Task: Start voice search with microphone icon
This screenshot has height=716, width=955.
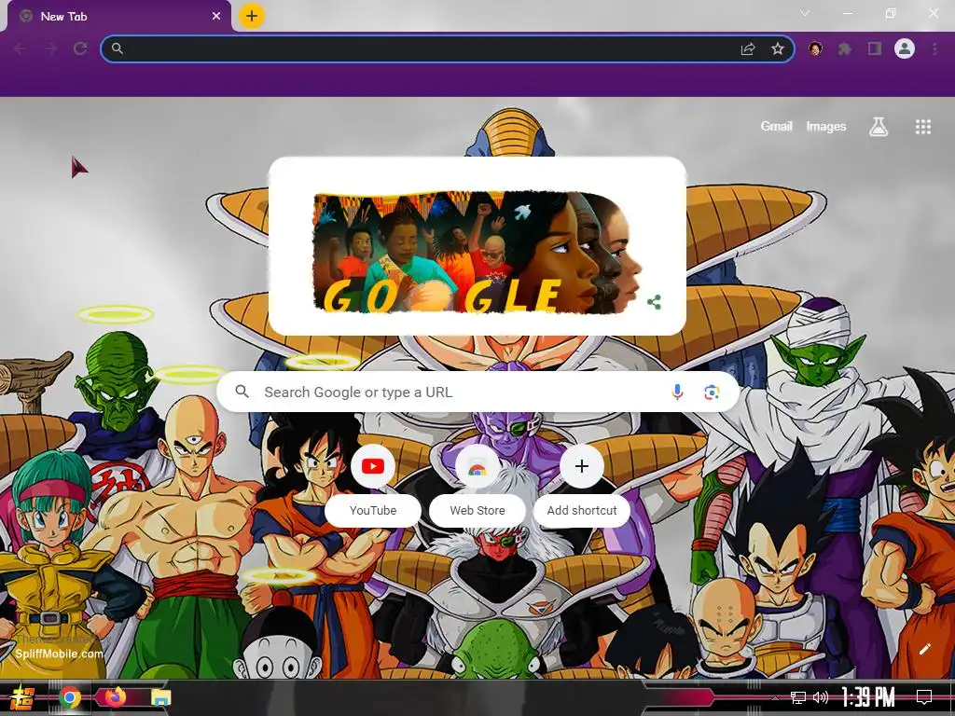Action: pyautogui.click(x=677, y=392)
